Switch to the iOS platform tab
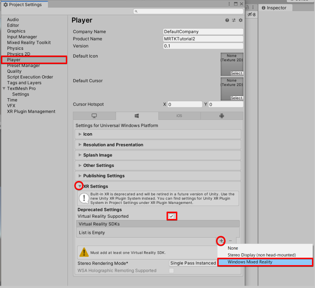The height and width of the screenshot is (288, 315). [x=179, y=116]
